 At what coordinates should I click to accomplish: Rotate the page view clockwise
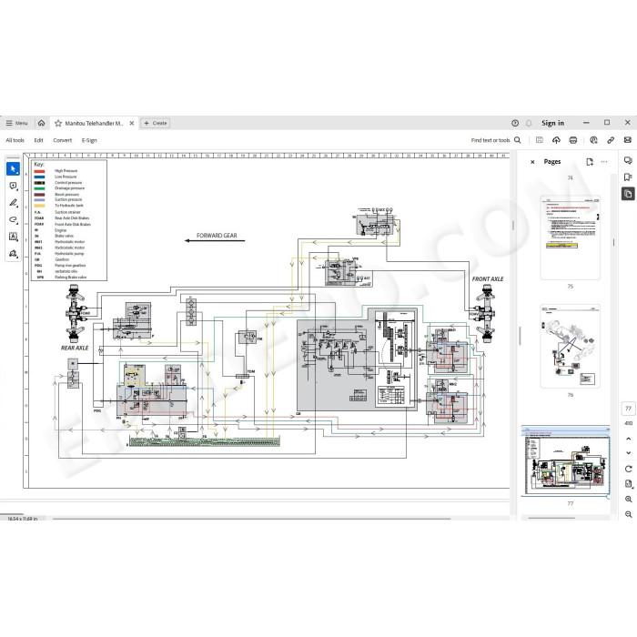[x=629, y=469]
